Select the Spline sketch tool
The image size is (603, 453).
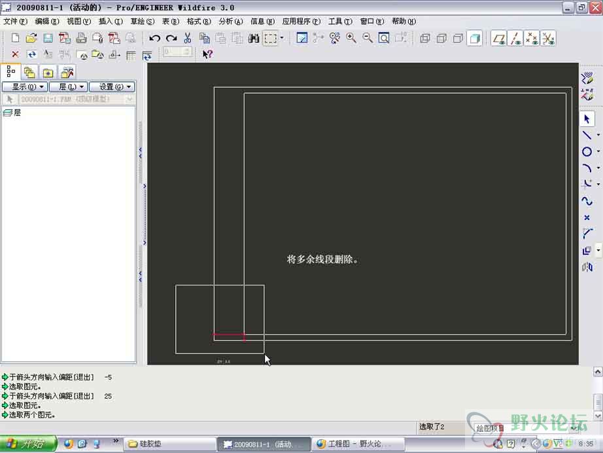587,201
